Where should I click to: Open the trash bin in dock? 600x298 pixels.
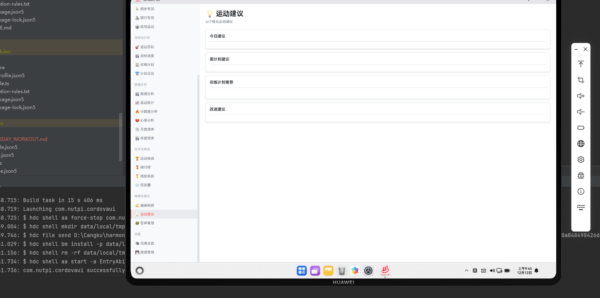coord(342,271)
